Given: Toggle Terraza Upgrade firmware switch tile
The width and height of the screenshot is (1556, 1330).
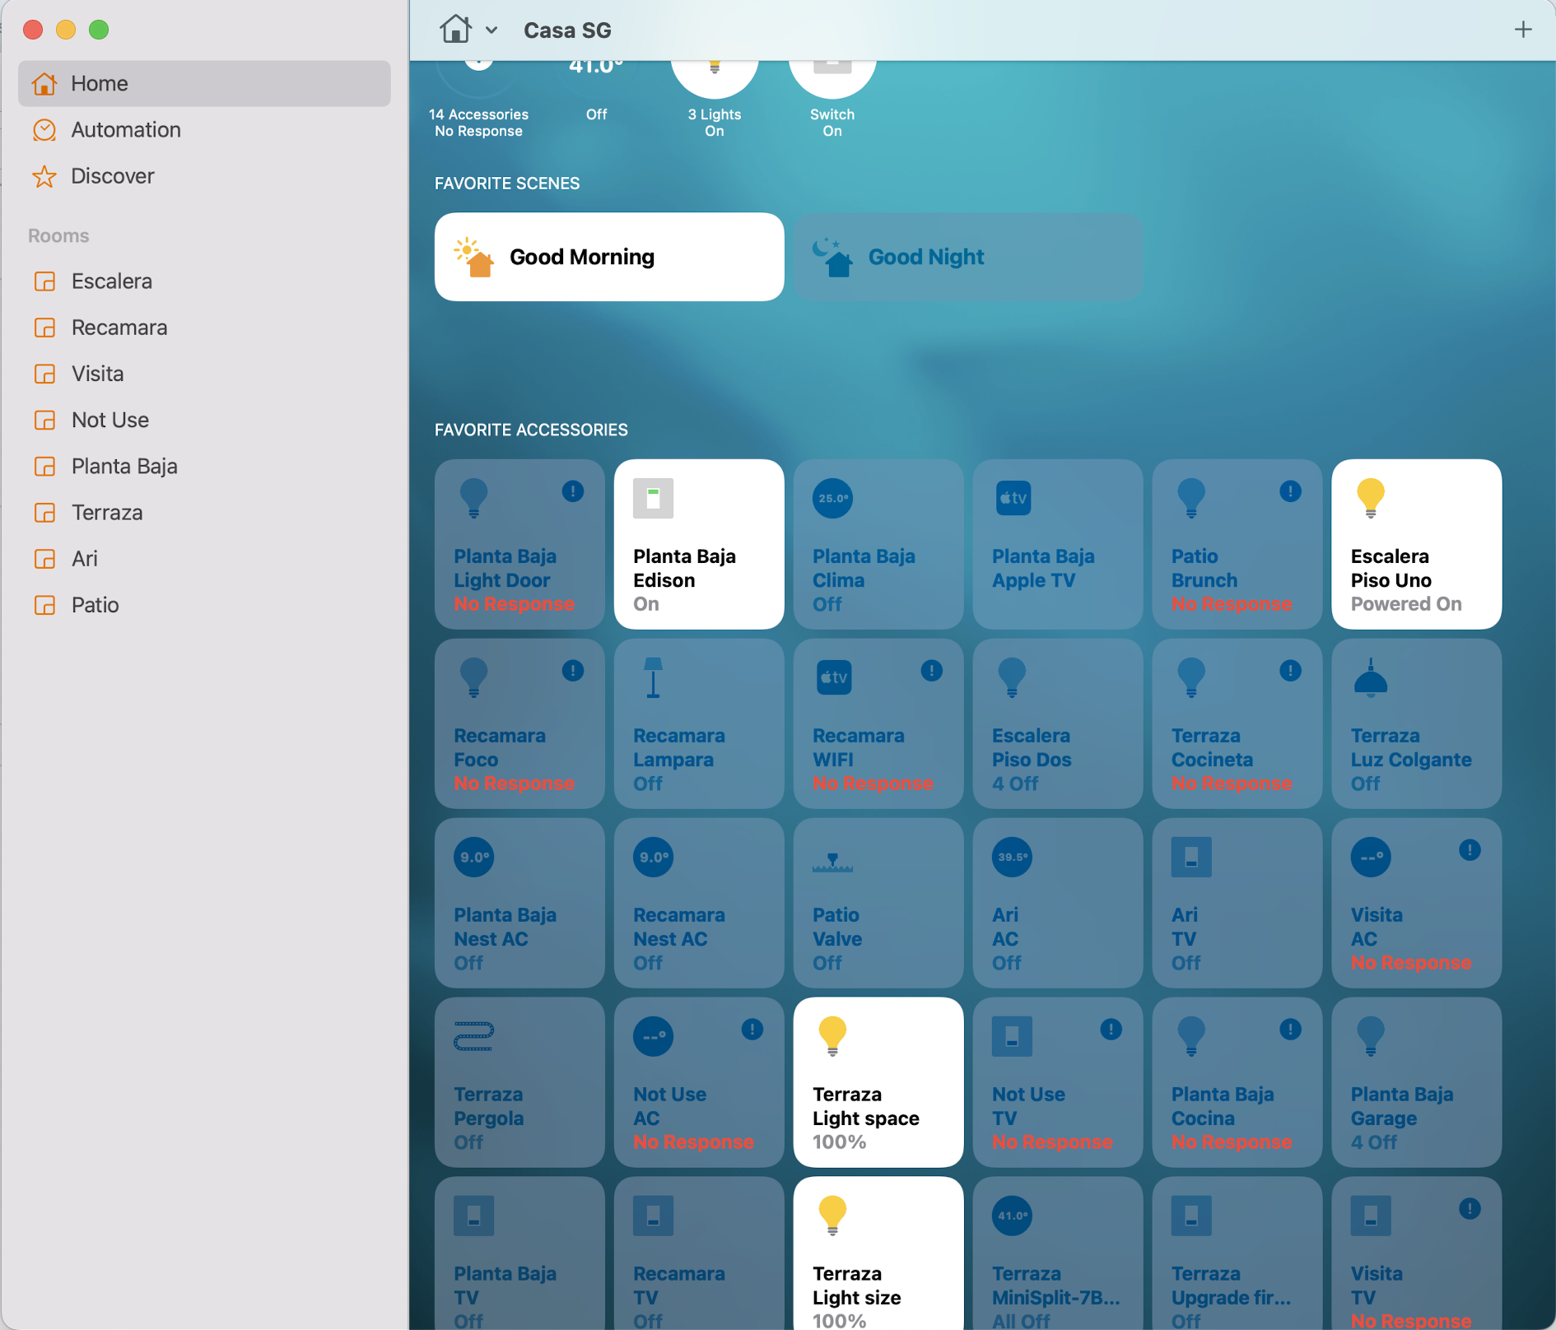Looking at the screenshot, I should tap(1237, 1253).
